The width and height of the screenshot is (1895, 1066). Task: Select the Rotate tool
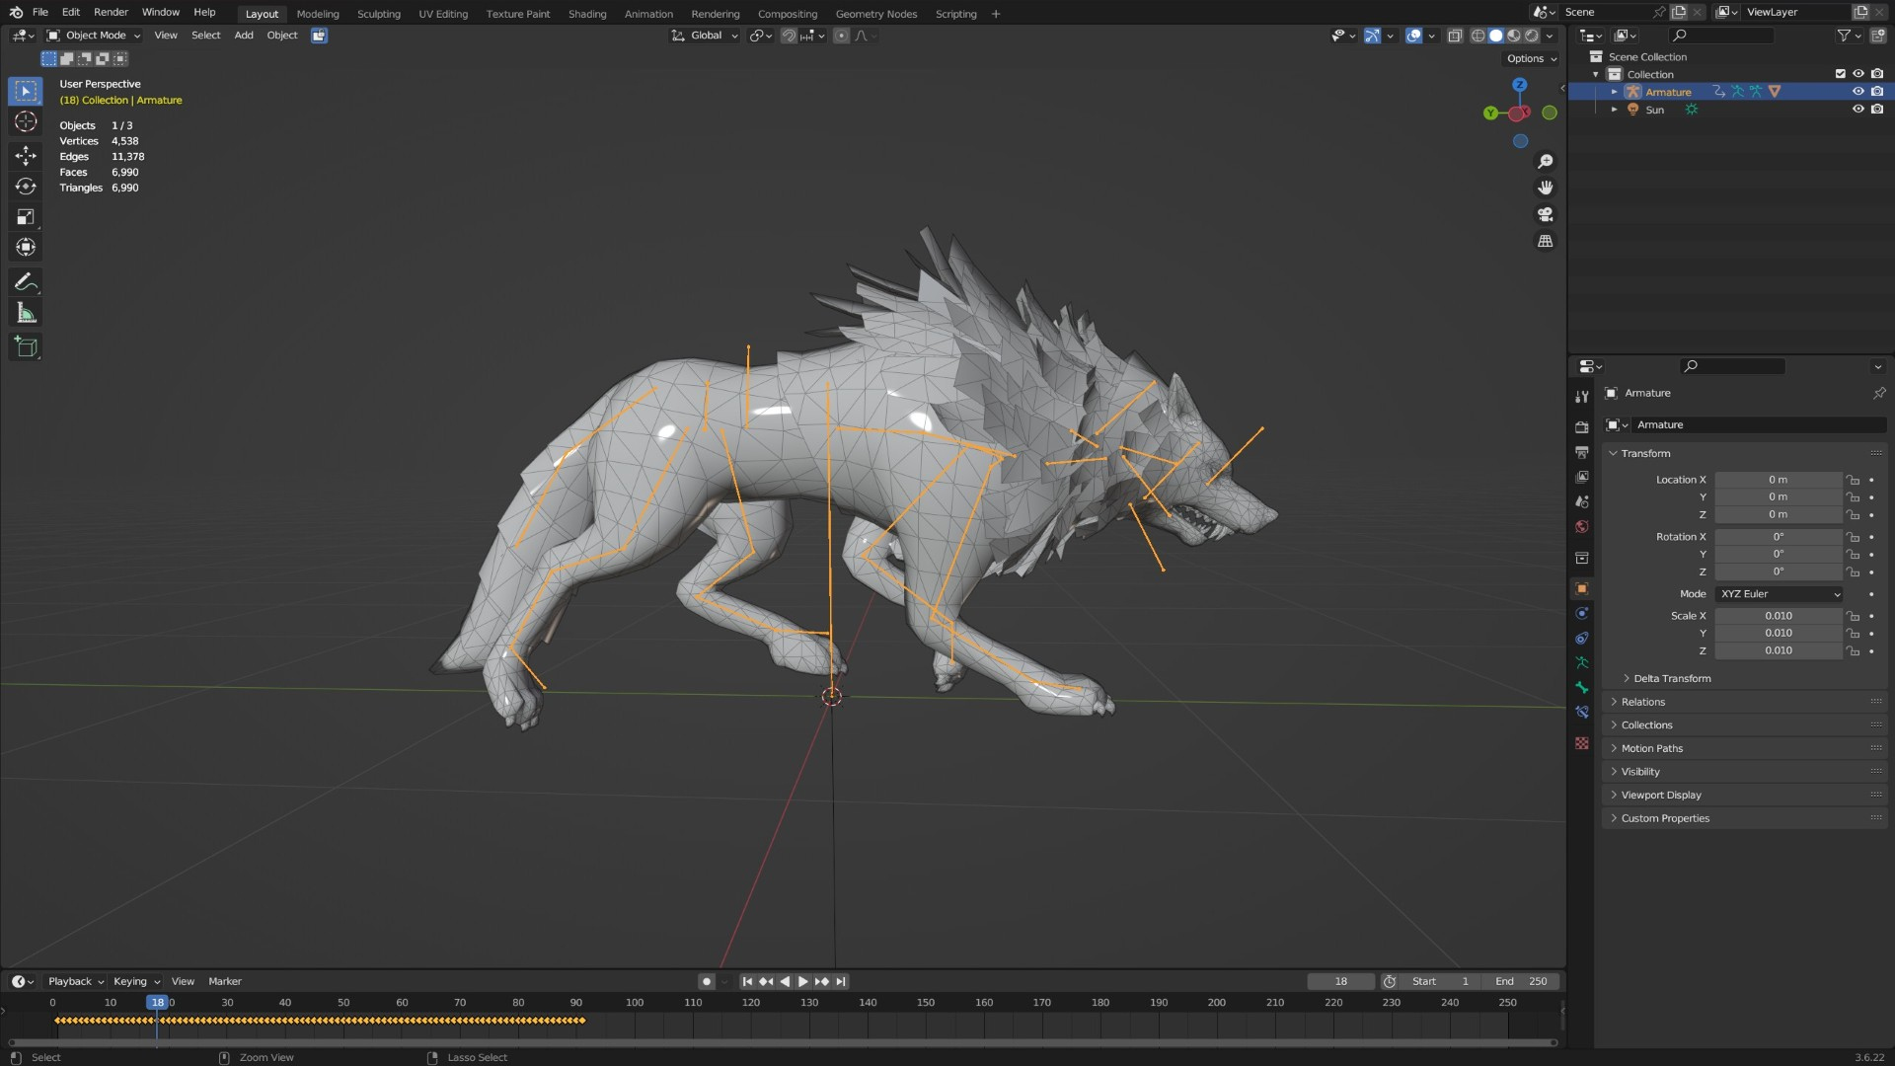point(26,186)
